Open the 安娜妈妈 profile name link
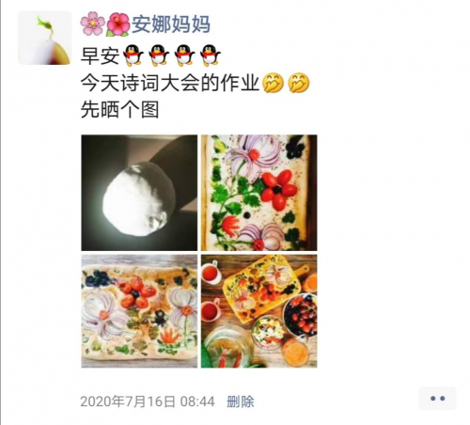This screenshot has width=470, height=425. (171, 24)
